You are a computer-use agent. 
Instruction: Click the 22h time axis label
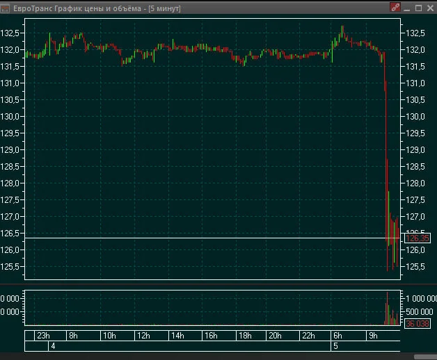coord(308,336)
